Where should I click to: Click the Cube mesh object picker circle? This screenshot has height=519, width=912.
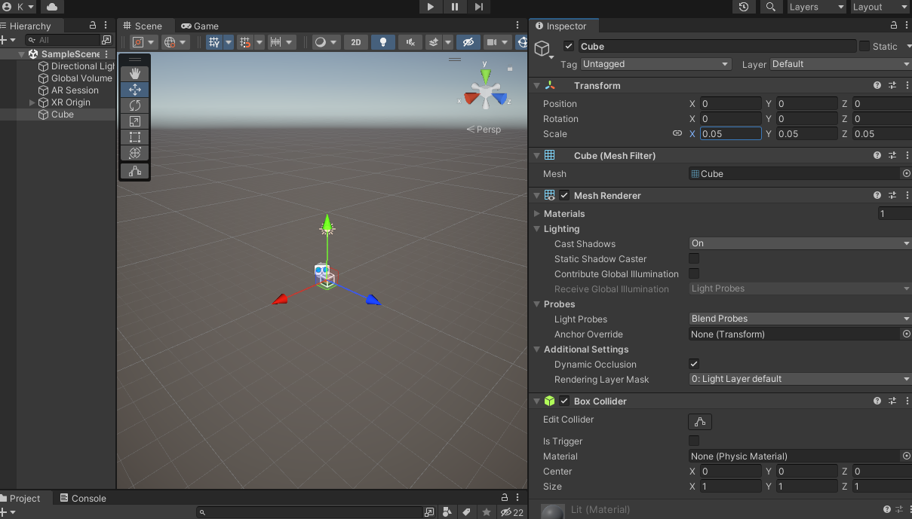click(x=907, y=174)
